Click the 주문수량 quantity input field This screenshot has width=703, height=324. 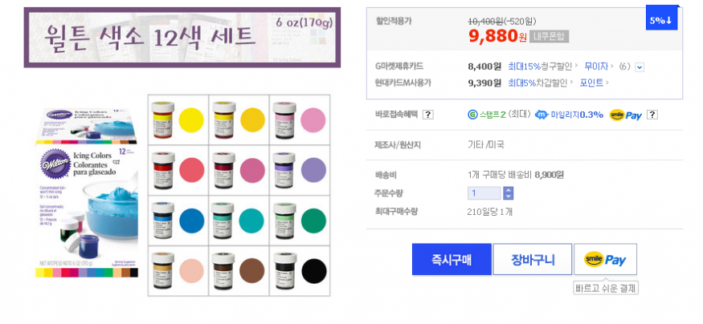484,193
